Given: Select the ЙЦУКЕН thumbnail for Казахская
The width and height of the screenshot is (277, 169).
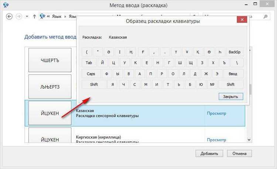Looking at the screenshot, I should [x=50, y=113].
